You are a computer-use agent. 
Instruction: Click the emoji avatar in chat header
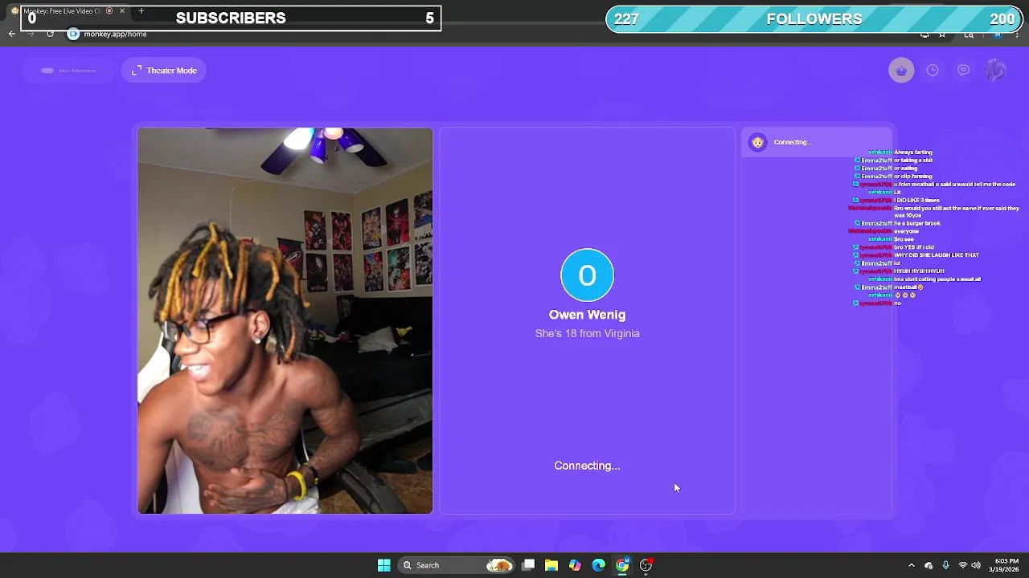tap(757, 142)
